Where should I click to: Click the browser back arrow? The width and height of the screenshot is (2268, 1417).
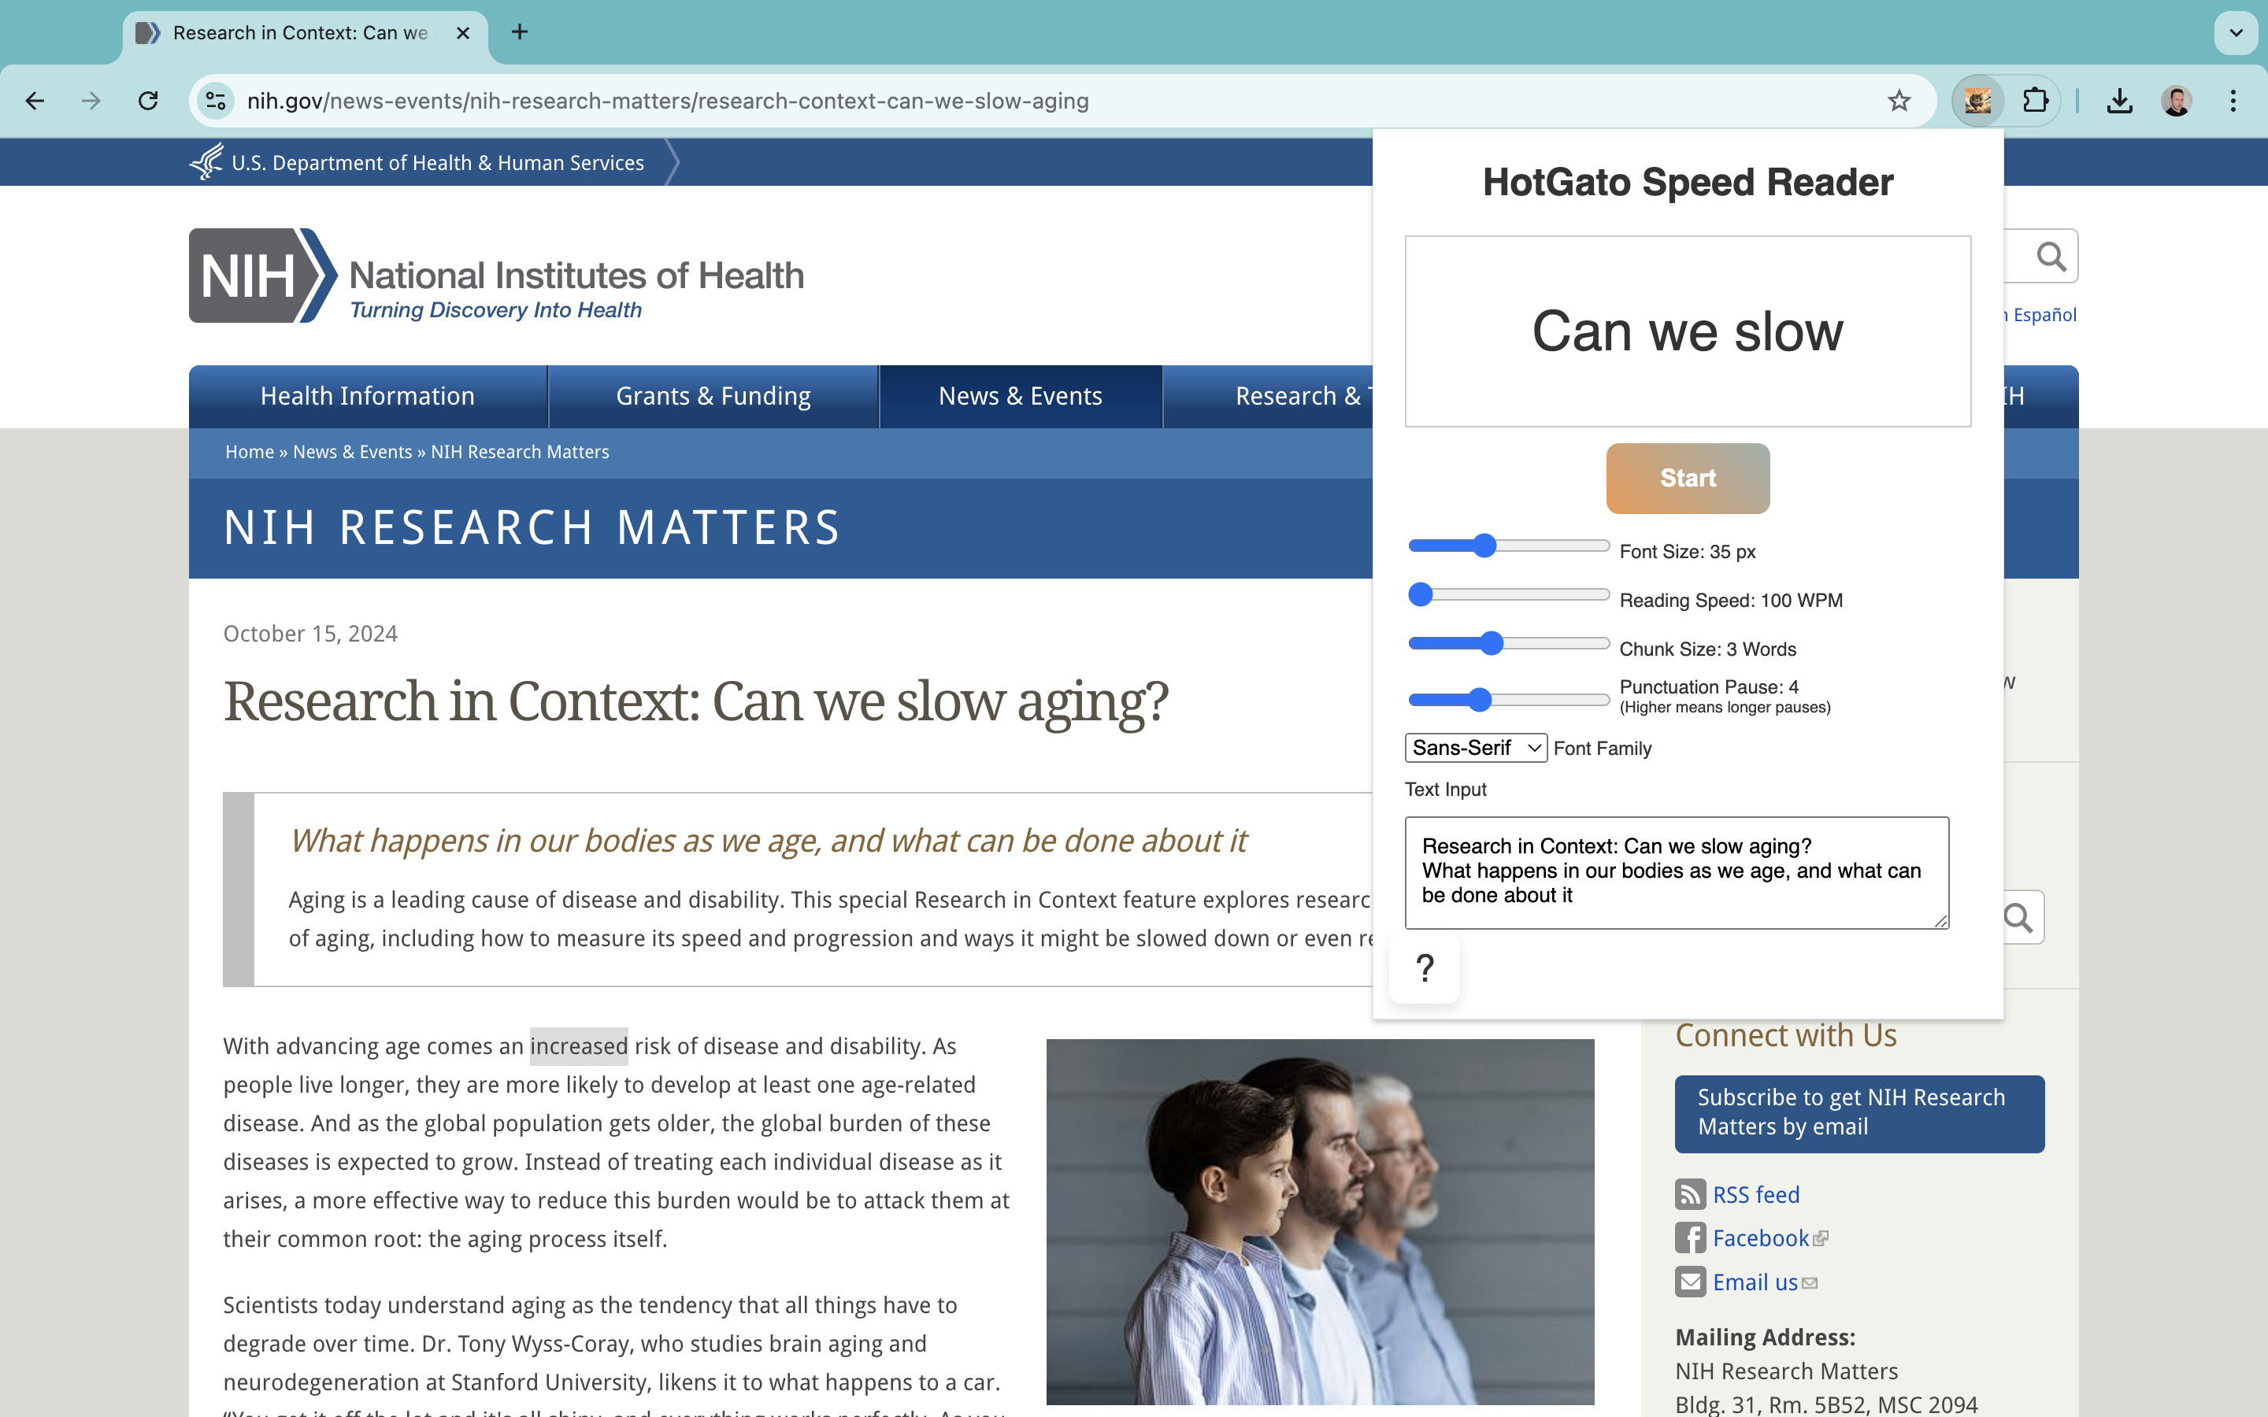tap(35, 100)
